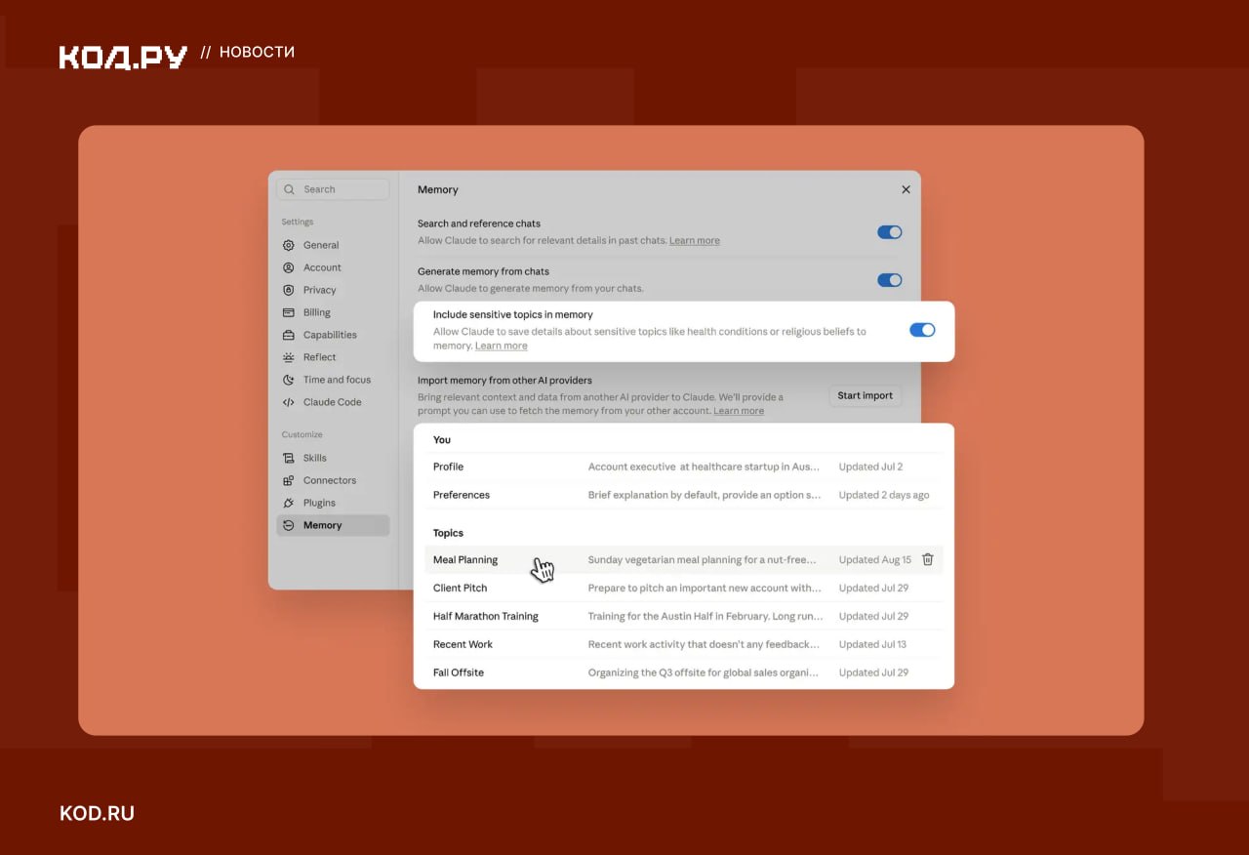Click the Start import button
The width and height of the screenshot is (1249, 855).
(x=865, y=395)
